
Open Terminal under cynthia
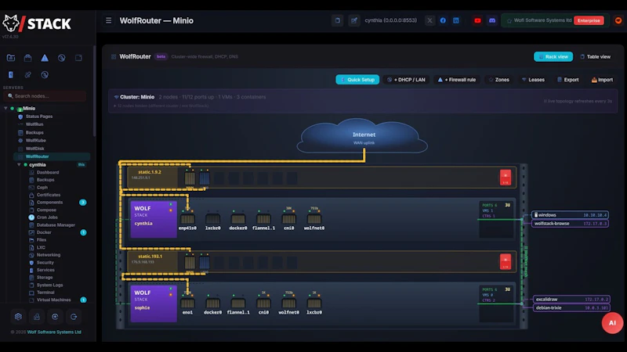[45, 293]
